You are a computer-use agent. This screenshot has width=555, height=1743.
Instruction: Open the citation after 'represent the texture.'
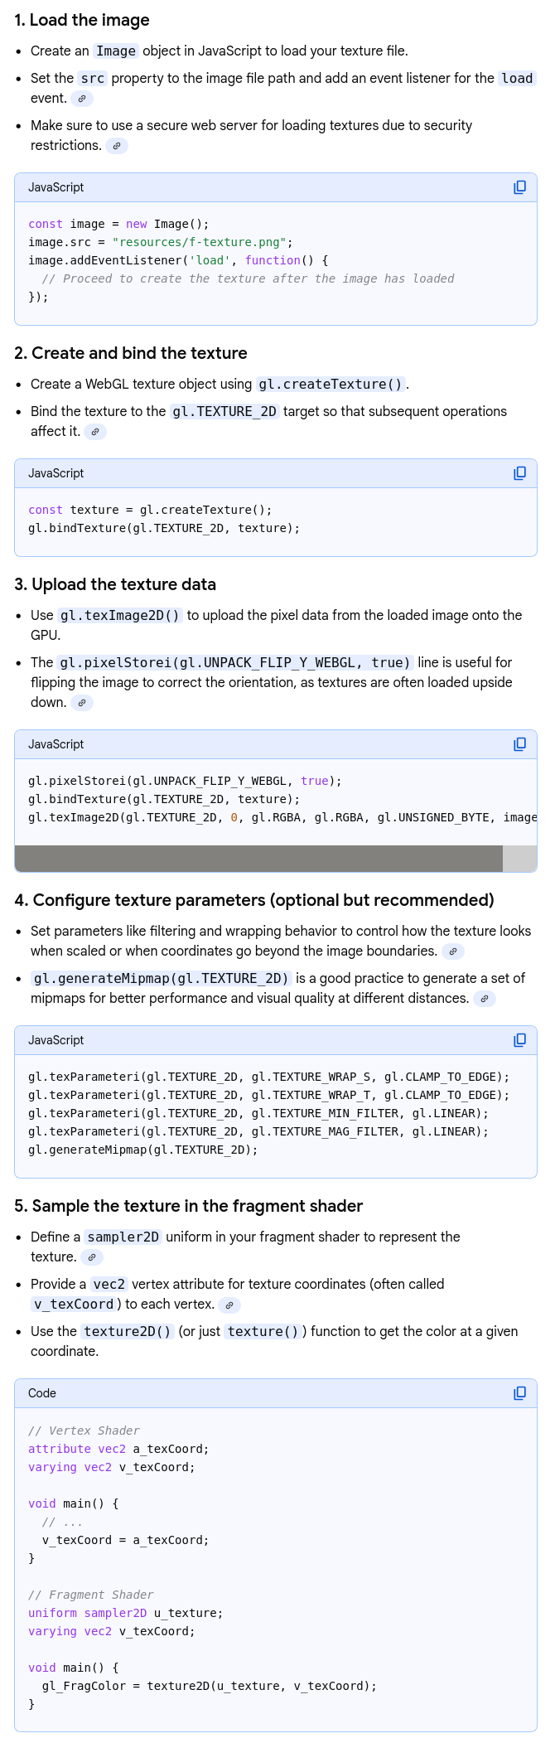coord(92,1257)
